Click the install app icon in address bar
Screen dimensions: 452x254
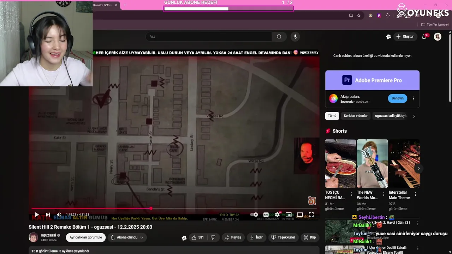[351, 16]
